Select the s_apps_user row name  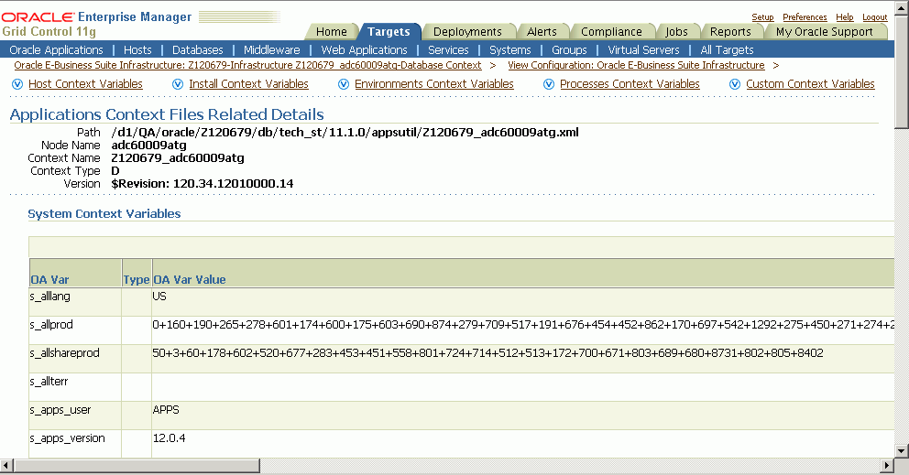[60, 409]
